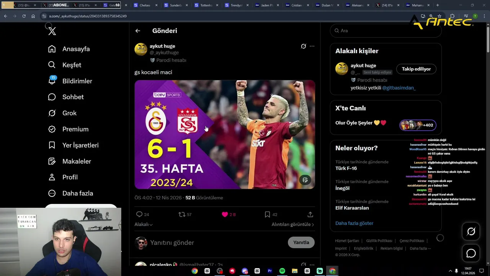Open Çerez Politikası footer link
Image resolution: width=490 pixels, height=276 pixels.
tap(412, 241)
